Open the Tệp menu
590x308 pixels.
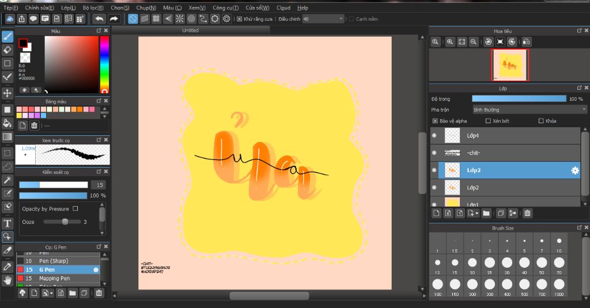pos(10,7)
